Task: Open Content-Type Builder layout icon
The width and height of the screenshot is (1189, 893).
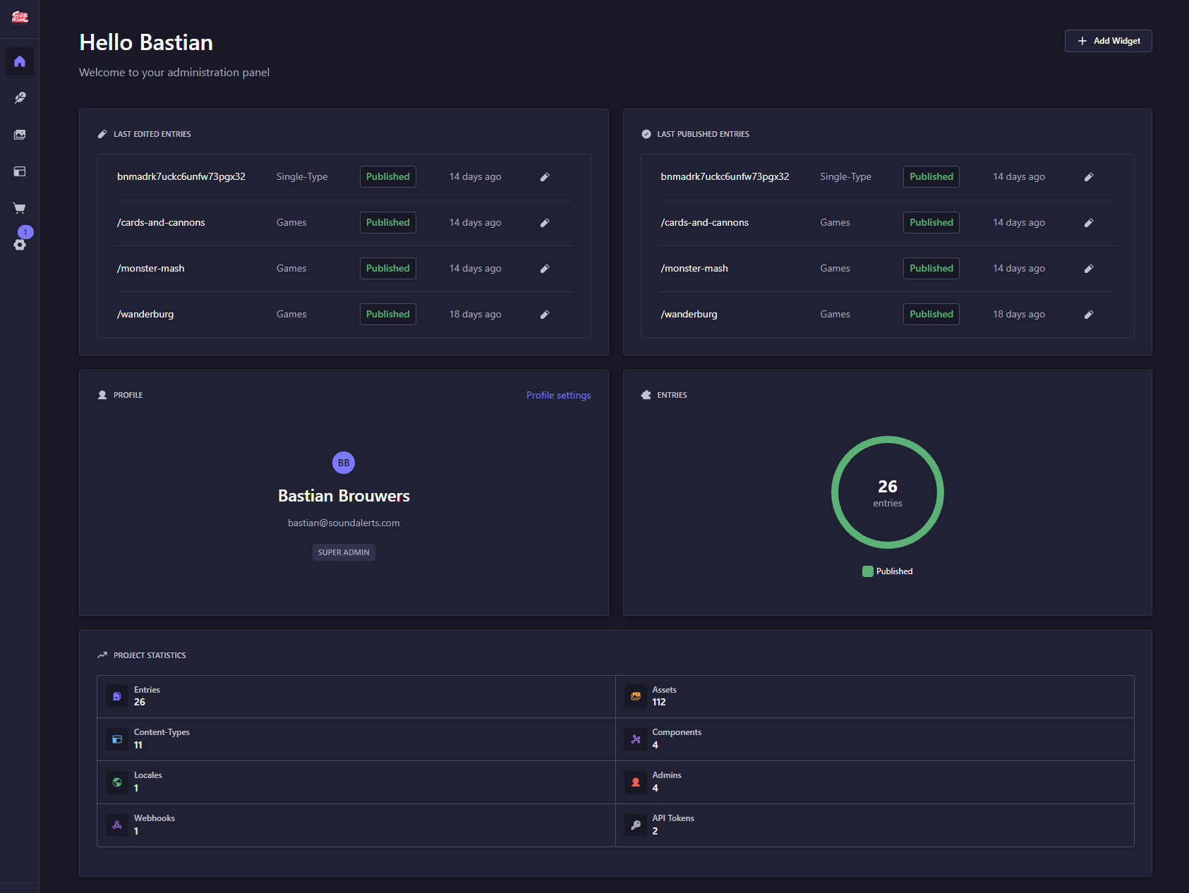Action: click(20, 171)
